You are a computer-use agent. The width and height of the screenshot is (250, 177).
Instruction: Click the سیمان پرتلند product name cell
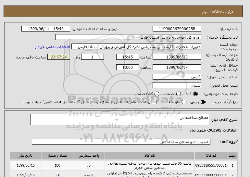click(x=150, y=174)
